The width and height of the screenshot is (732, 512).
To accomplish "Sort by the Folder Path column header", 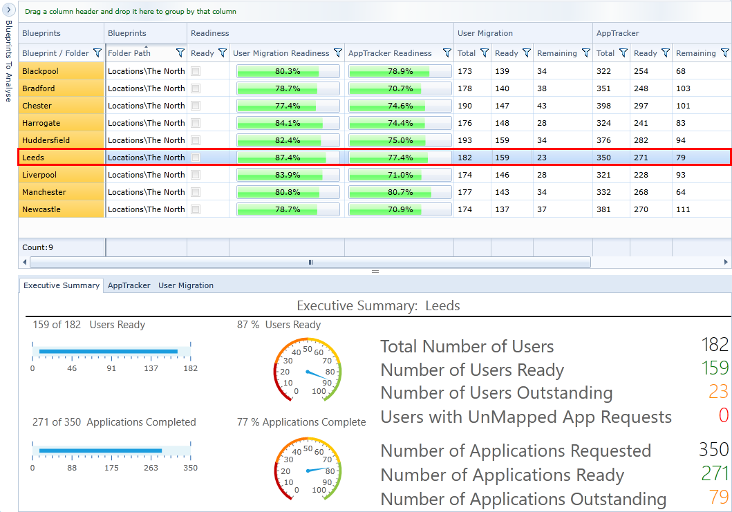I will [x=129, y=53].
